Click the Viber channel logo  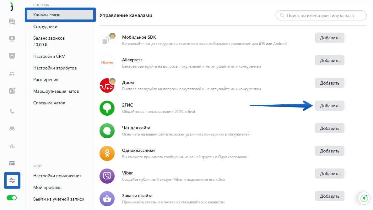(x=107, y=176)
